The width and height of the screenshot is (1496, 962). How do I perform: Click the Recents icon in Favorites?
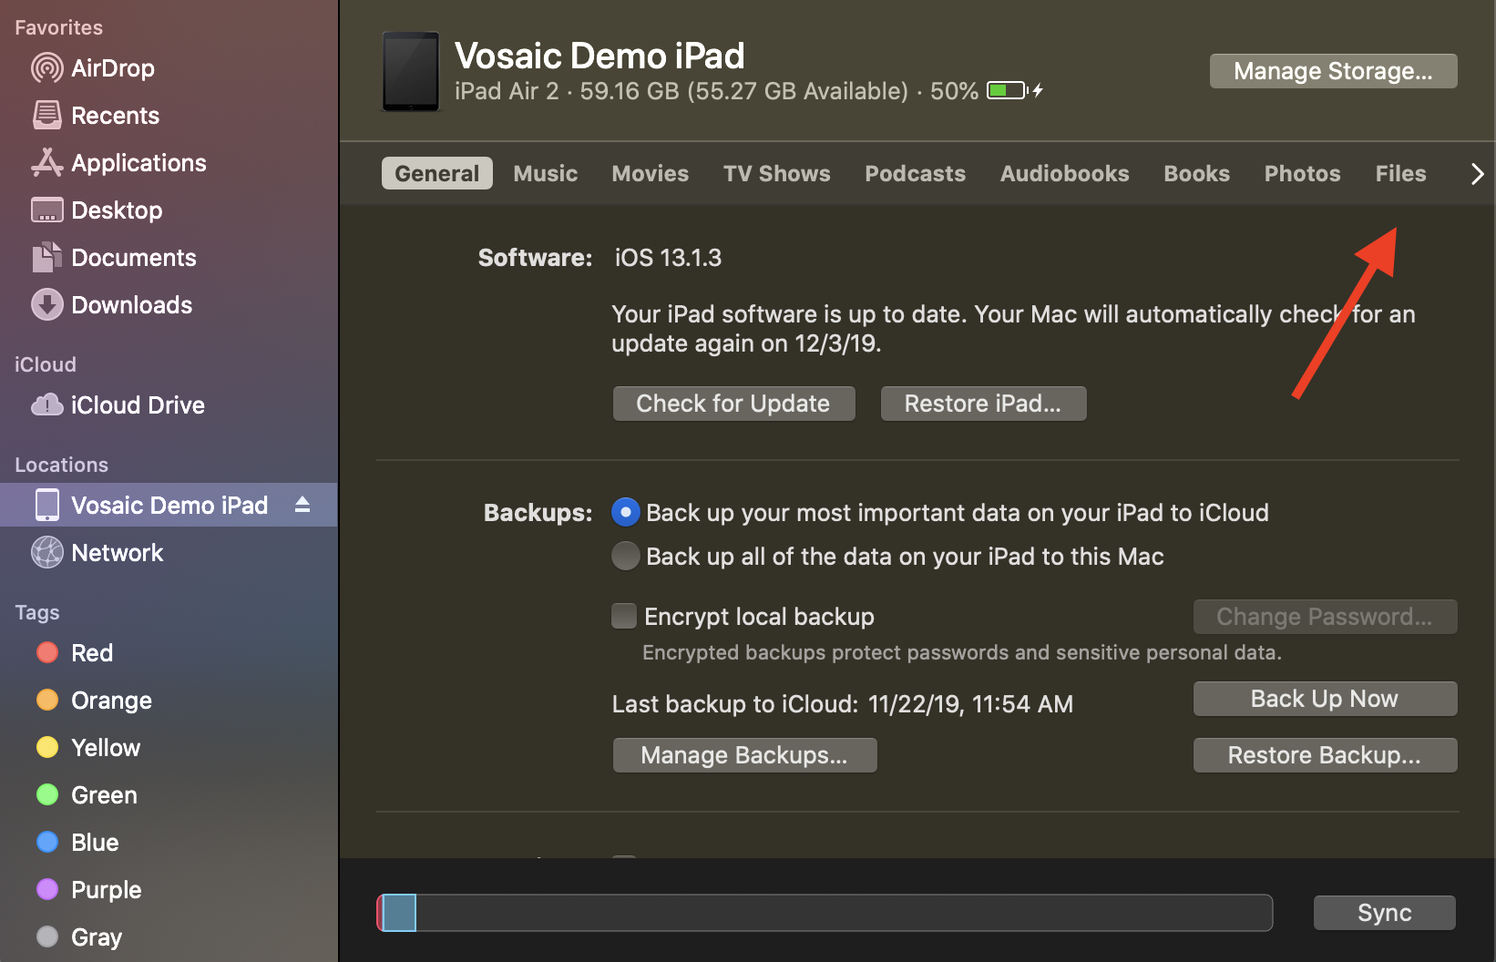46,115
